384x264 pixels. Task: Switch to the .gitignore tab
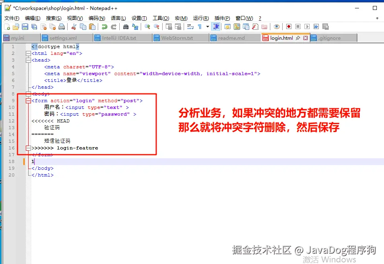[x=334, y=38]
